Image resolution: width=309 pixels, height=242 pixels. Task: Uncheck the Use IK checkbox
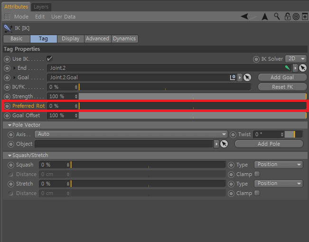point(49,58)
